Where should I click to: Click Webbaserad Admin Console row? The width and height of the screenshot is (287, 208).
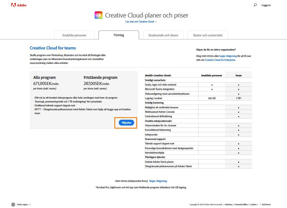(x=198, y=112)
